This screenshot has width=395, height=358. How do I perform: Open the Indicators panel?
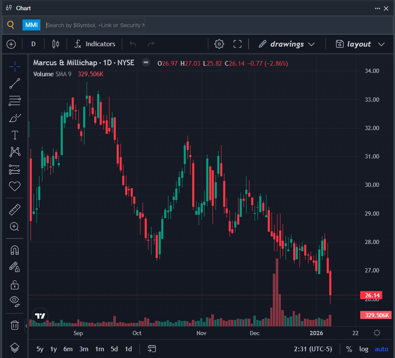95,44
